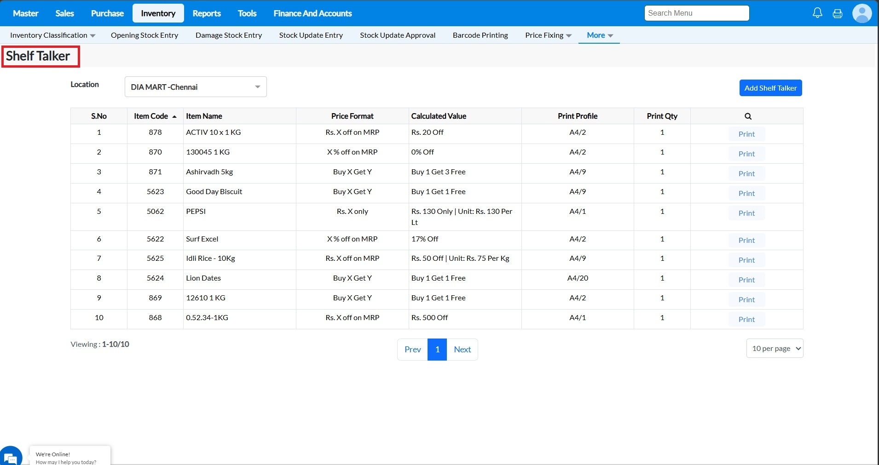Open Finance And Accounts menu
Image resolution: width=879 pixels, height=465 pixels.
pyautogui.click(x=312, y=13)
